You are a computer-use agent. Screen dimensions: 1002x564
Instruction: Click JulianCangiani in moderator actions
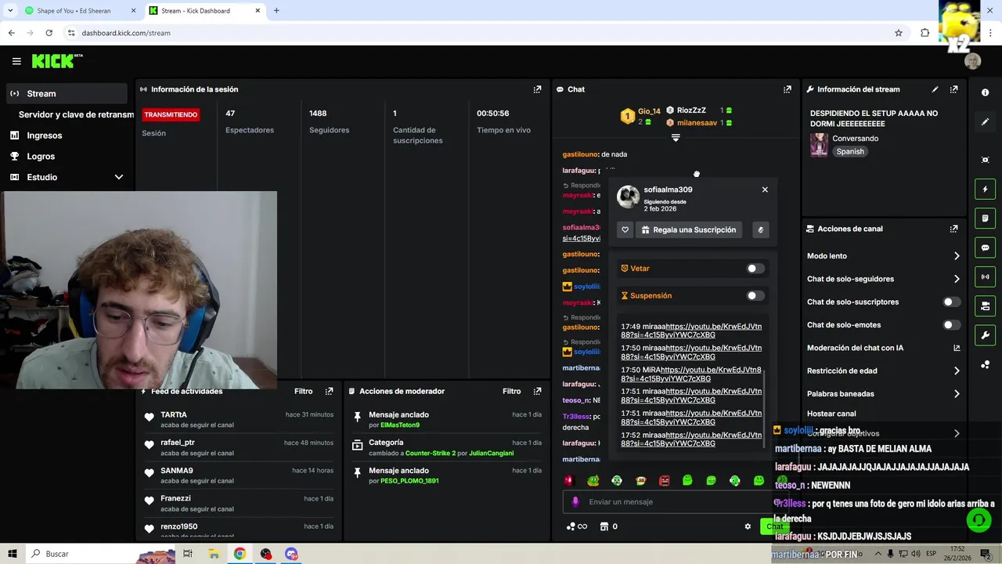click(492, 453)
